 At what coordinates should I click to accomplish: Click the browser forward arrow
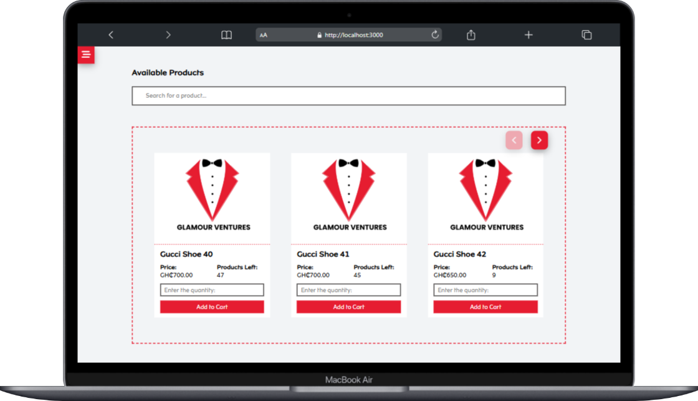click(x=168, y=34)
